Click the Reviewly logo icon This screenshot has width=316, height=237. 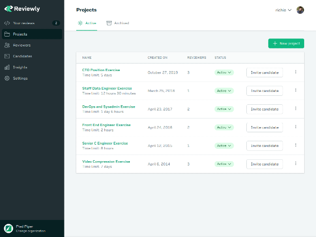click(9, 9)
